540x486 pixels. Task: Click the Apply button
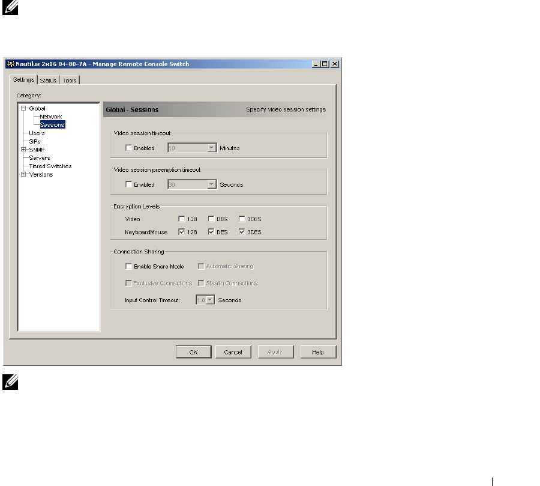click(x=275, y=352)
